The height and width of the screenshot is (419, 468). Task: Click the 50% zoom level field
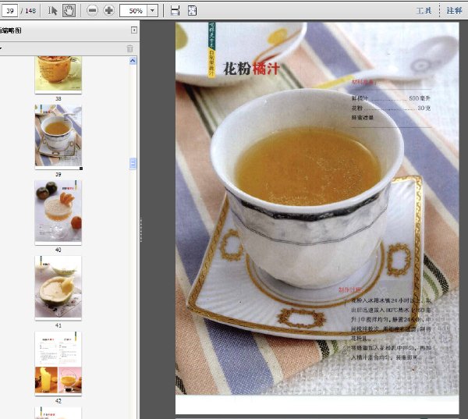(133, 11)
